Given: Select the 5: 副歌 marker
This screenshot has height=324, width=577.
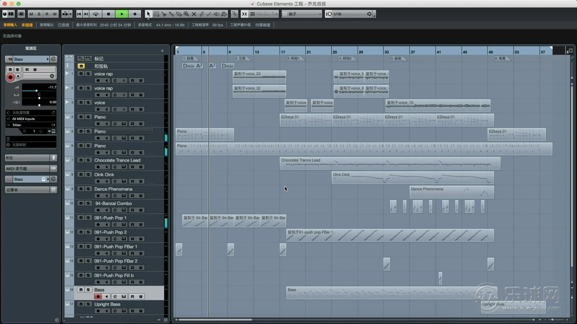Looking at the screenshot, I should (398, 58).
